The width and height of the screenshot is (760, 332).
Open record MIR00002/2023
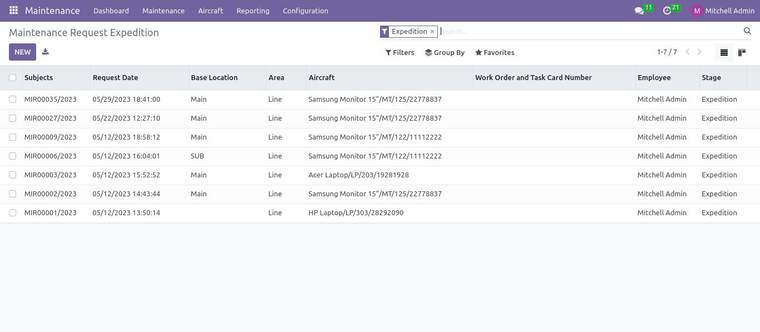tap(50, 194)
